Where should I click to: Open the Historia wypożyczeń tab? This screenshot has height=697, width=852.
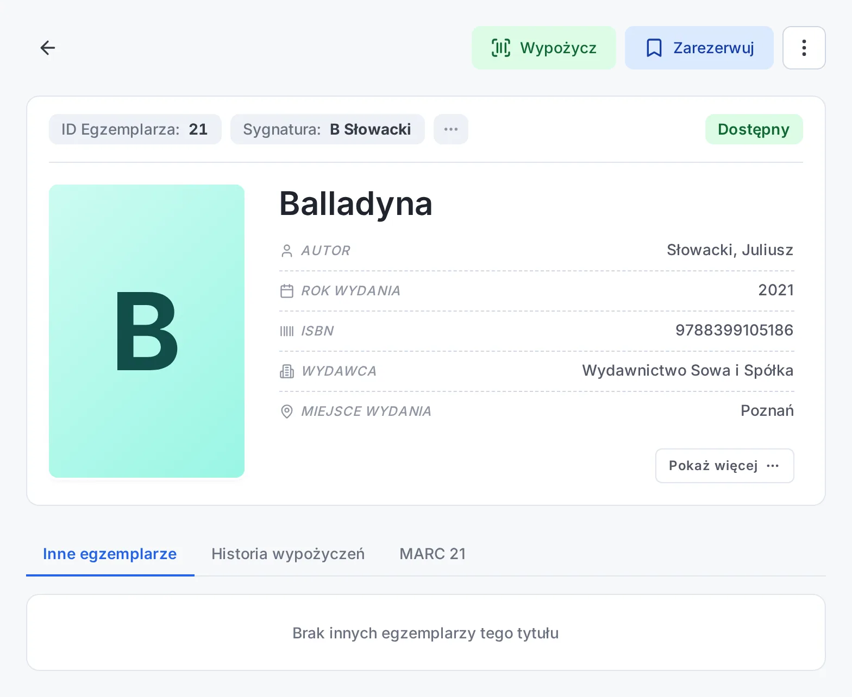pyautogui.click(x=288, y=554)
